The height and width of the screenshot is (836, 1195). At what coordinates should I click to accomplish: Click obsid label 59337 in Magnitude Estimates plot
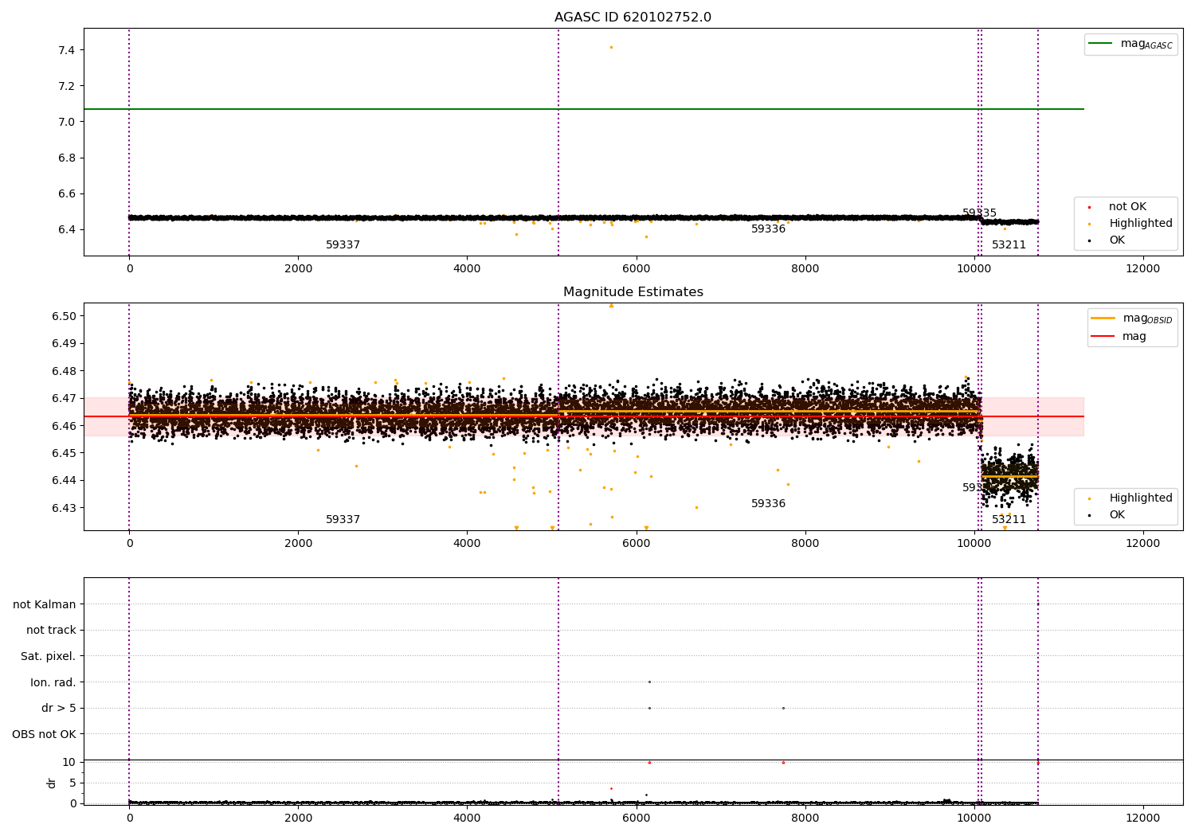343,520
